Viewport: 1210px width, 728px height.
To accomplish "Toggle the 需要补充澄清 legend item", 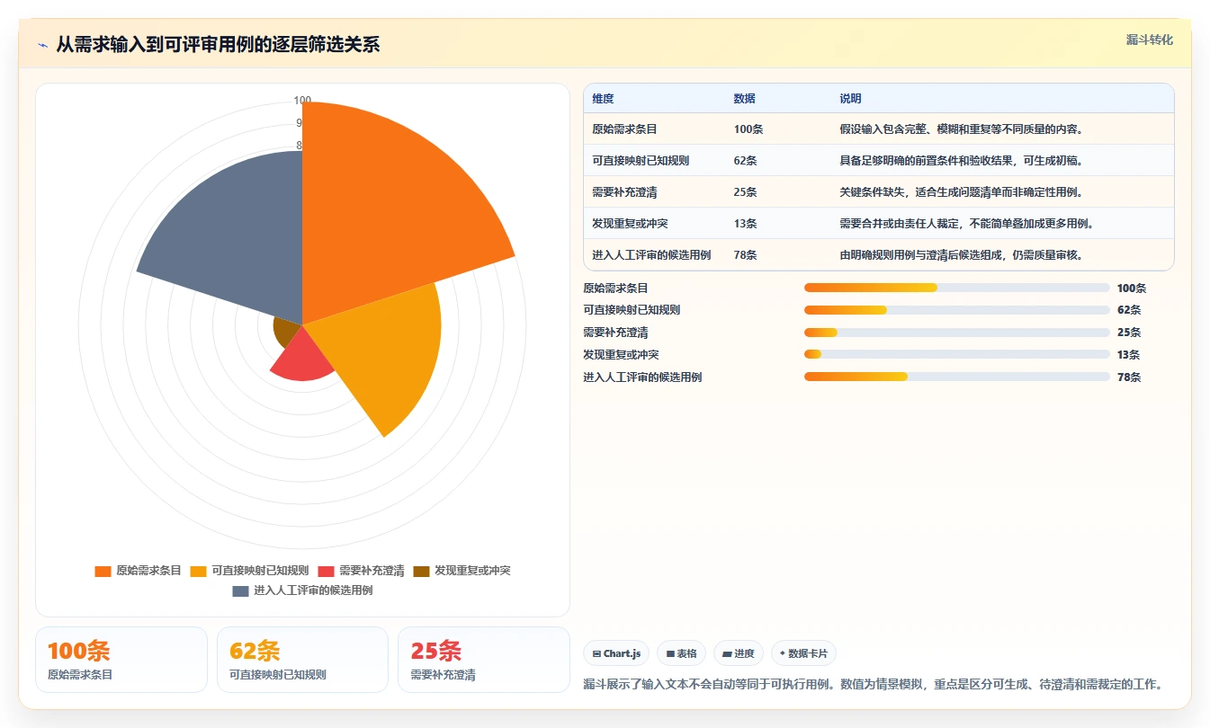I will (x=361, y=571).
